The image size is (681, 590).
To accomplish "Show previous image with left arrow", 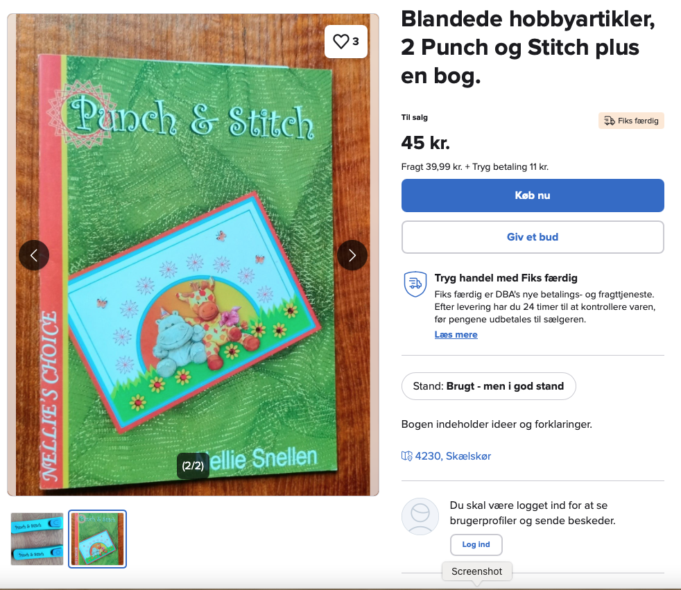I will tap(34, 255).
